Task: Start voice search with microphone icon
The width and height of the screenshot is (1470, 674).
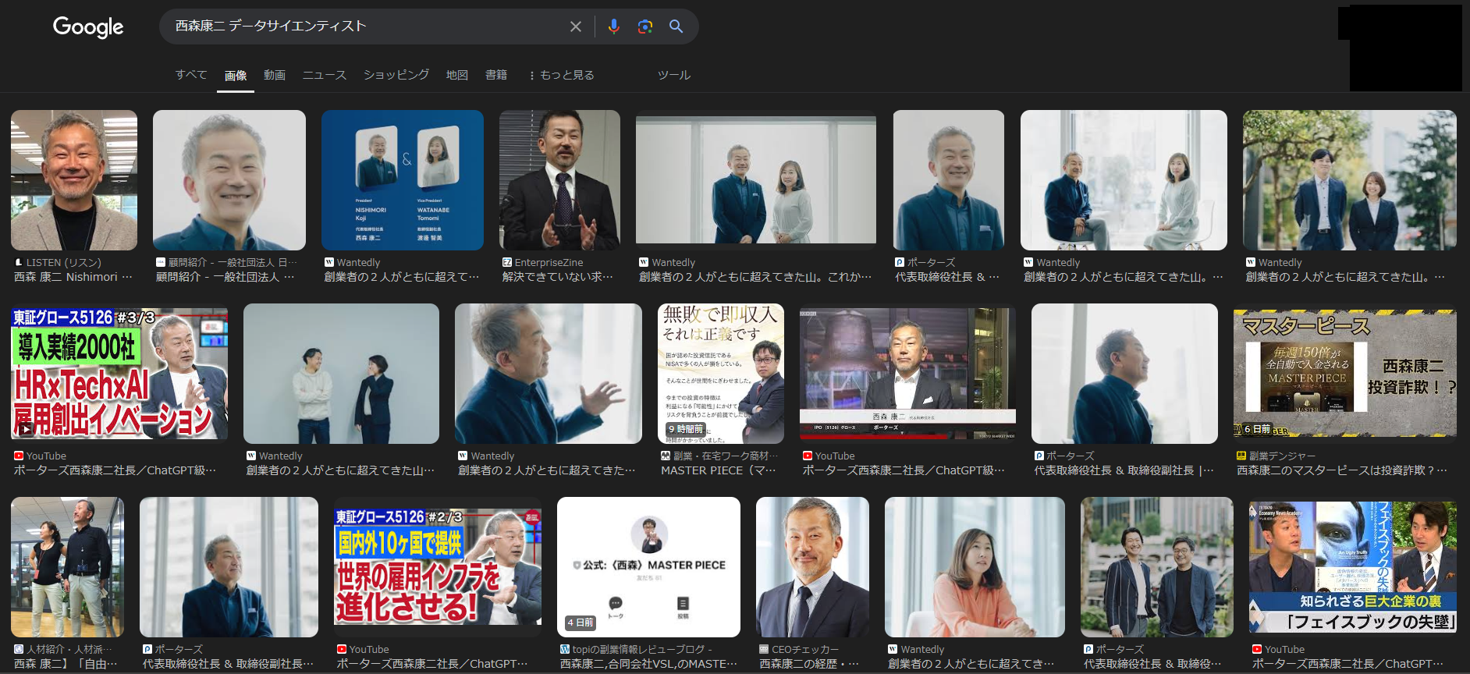Action: click(x=614, y=27)
